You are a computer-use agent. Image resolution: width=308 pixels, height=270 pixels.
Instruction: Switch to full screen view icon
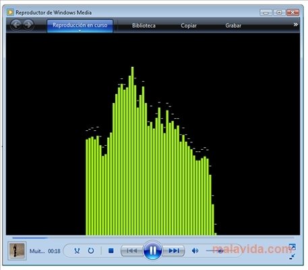click(292, 247)
